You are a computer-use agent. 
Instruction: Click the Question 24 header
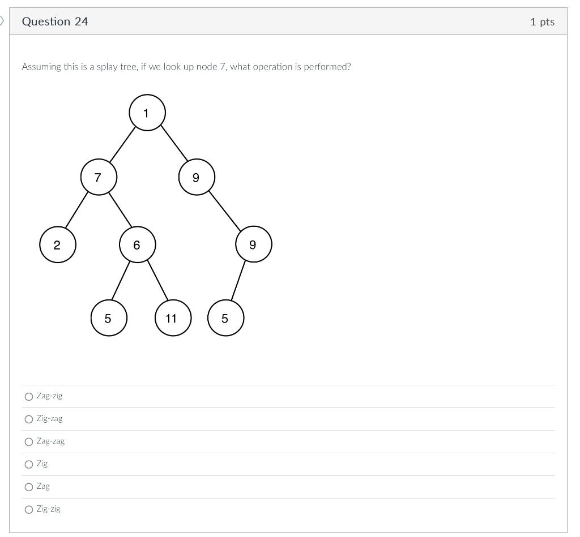tap(55, 22)
